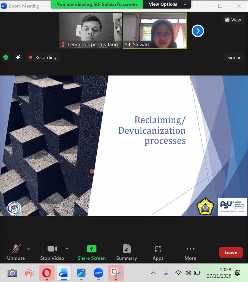Expand video options arrow beside Stop Video
Image resolution: width=248 pixels, height=282 pixels.
[67, 249]
